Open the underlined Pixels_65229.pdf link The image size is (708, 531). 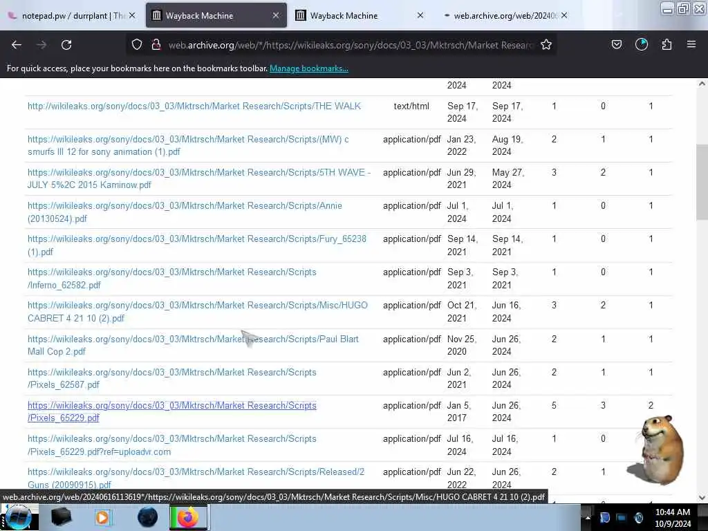172,411
